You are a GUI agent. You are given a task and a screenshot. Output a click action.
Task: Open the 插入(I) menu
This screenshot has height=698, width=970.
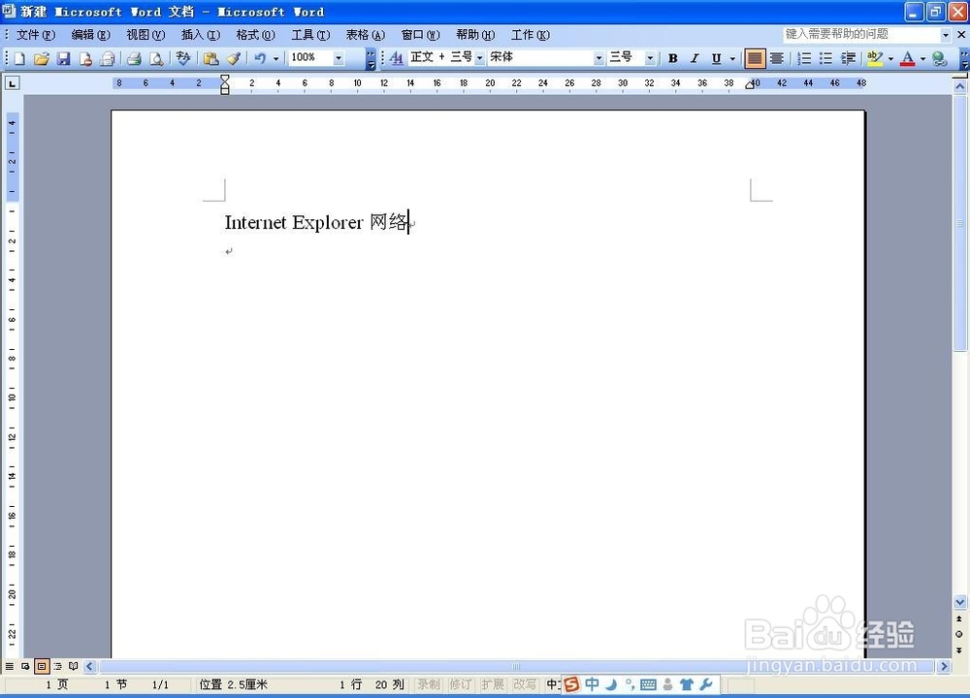201,35
